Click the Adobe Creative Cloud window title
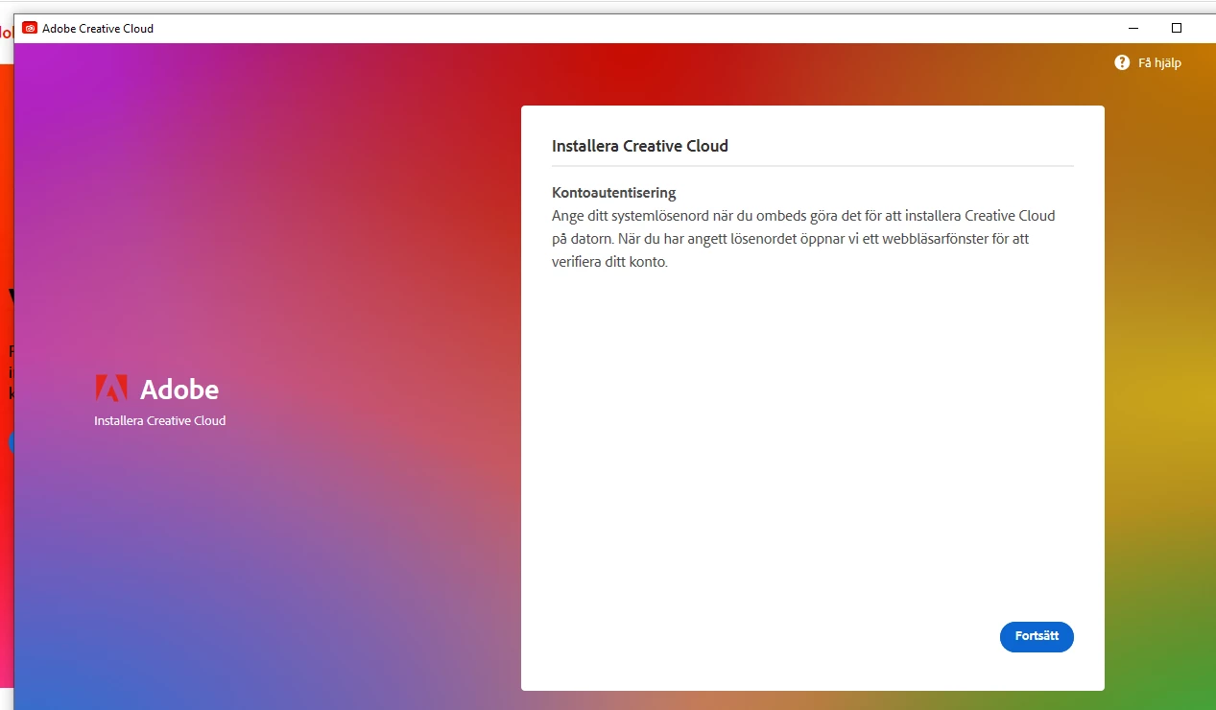 pyautogui.click(x=98, y=29)
